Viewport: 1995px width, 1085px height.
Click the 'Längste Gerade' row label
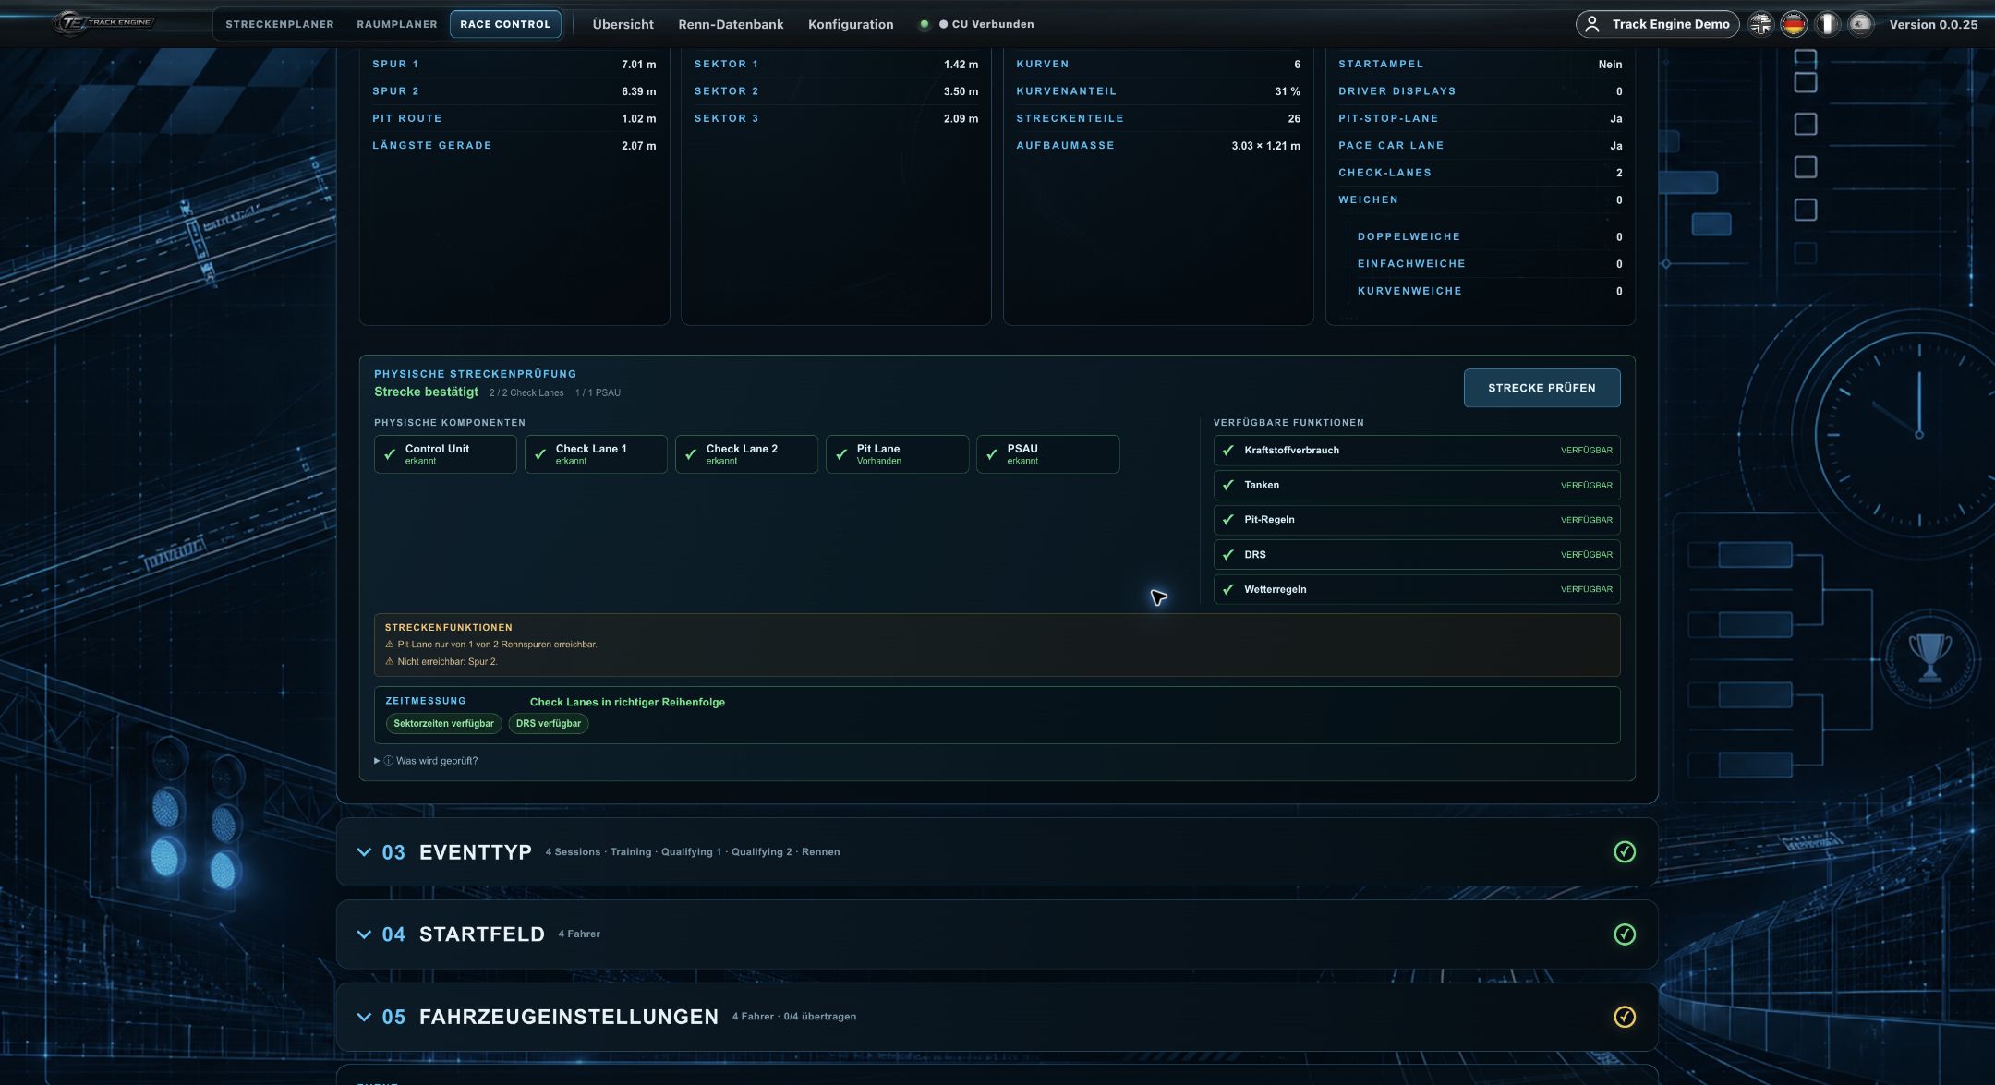click(x=431, y=145)
